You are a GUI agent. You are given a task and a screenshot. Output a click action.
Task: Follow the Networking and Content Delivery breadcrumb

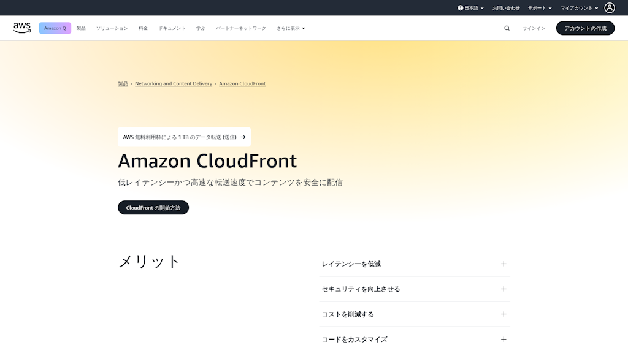coord(174,83)
